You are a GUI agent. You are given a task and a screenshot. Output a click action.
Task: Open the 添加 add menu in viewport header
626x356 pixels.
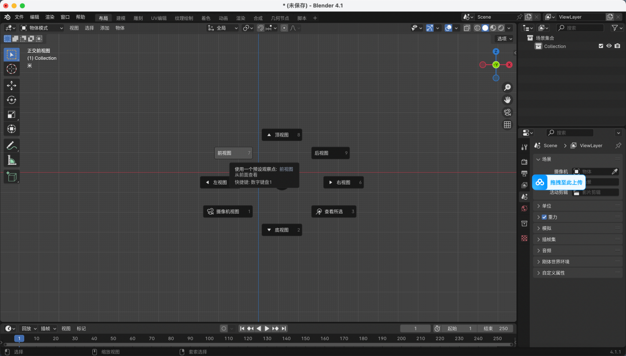[x=105, y=28]
